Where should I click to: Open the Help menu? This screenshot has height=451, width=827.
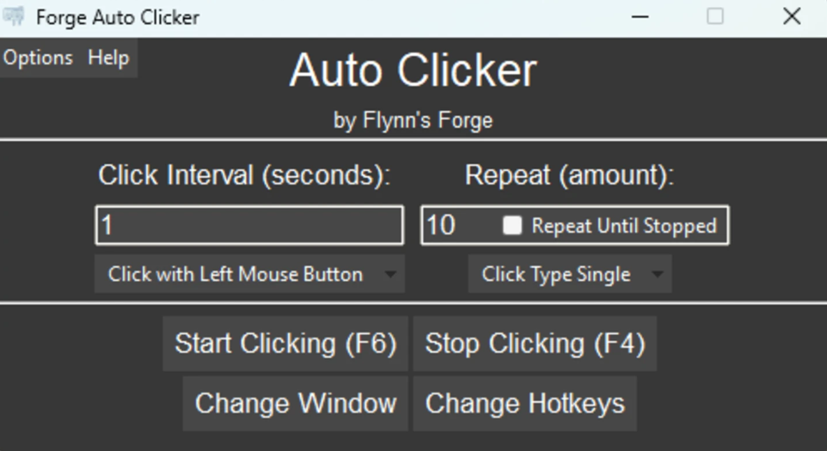click(x=108, y=57)
